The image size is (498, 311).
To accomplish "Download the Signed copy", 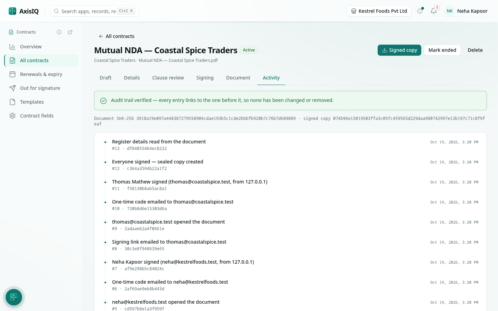I will [x=399, y=50].
